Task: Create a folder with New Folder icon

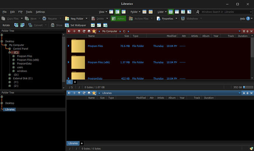Action: tap(67, 19)
